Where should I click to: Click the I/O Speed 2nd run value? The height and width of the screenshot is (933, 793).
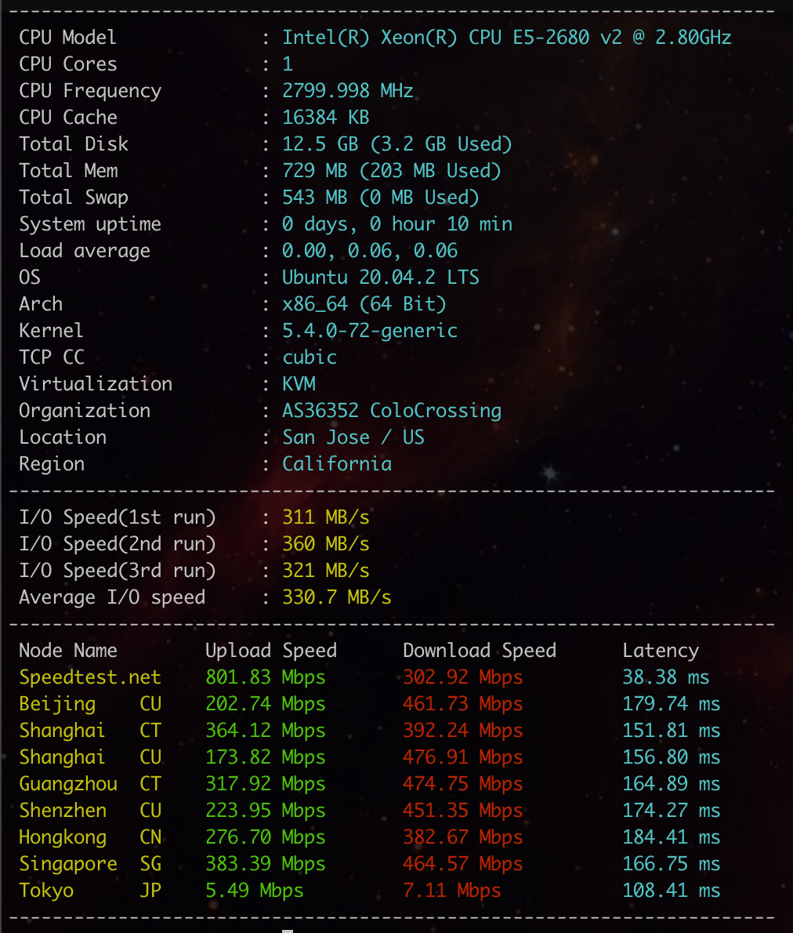pyautogui.click(x=325, y=544)
